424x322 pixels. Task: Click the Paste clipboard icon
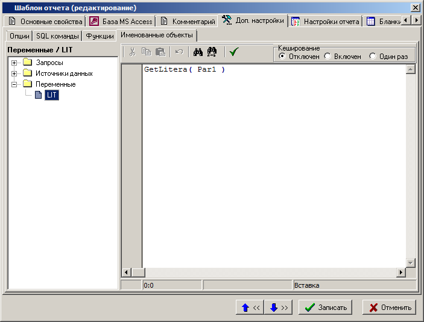pos(160,52)
